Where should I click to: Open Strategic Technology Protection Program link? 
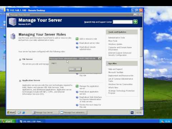121,92
